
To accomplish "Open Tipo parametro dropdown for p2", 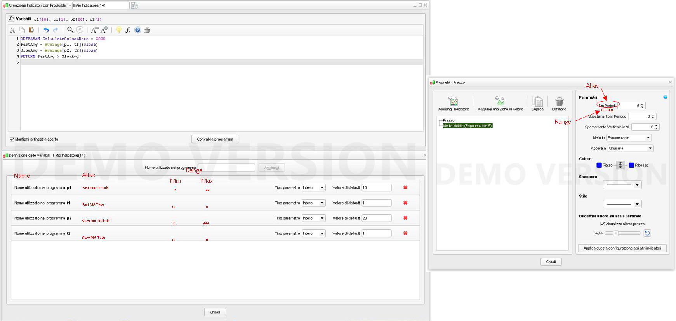I will pyautogui.click(x=314, y=218).
